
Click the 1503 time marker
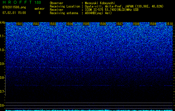[53, 24]
